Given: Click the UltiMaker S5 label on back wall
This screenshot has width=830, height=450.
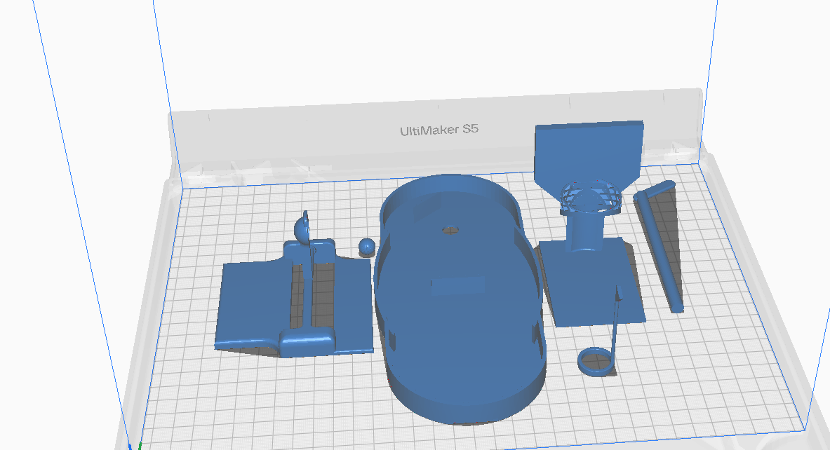Looking at the screenshot, I should point(439,130).
